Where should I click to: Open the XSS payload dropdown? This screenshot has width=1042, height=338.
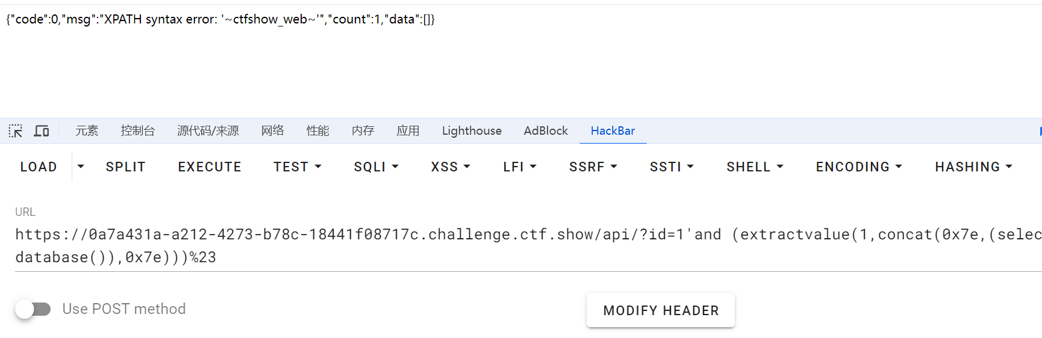450,167
